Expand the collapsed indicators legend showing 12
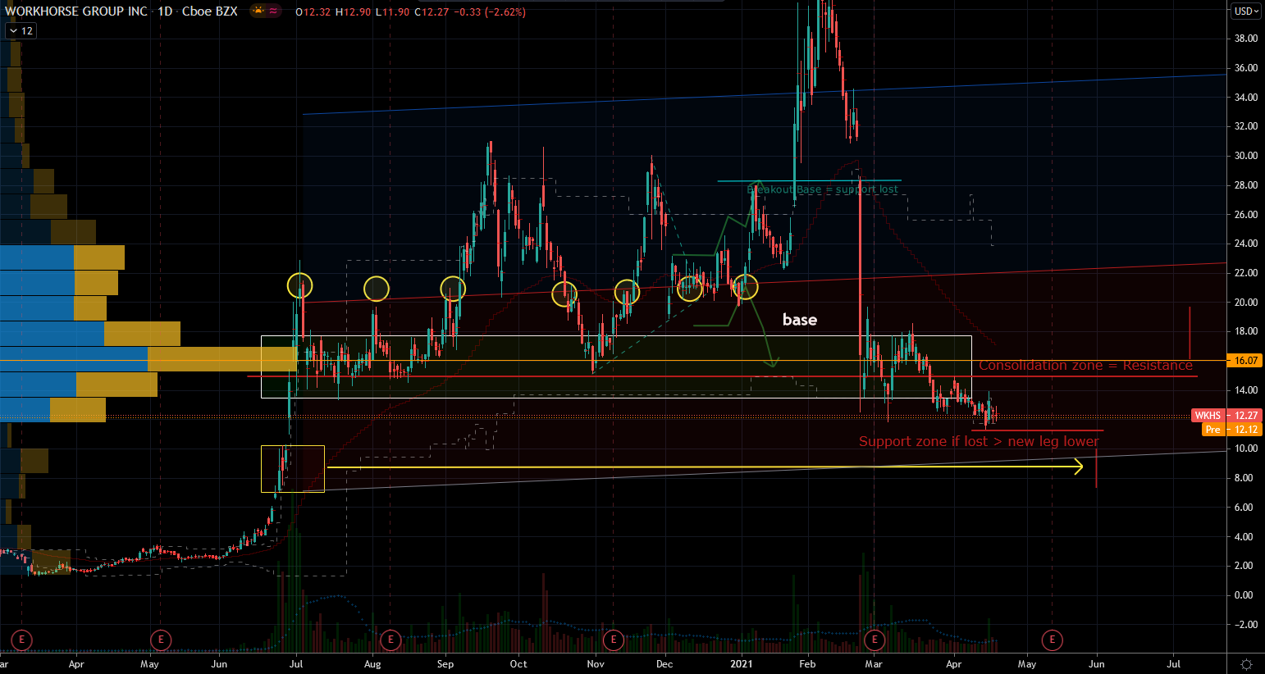 pyautogui.click(x=21, y=31)
